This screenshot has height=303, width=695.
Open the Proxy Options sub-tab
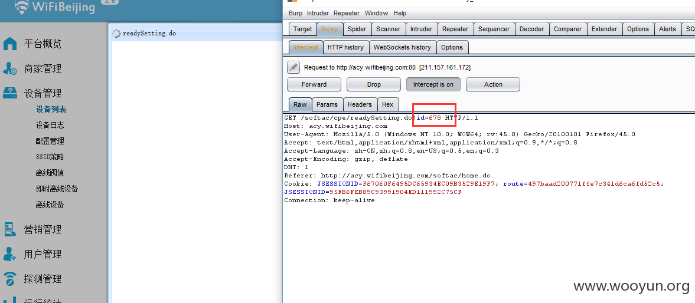point(452,47)
